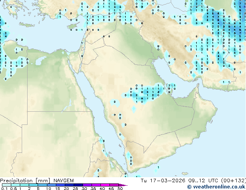Click legend value '0.1'
Viewport: 246px width, 190px height.
coord(4,188)
